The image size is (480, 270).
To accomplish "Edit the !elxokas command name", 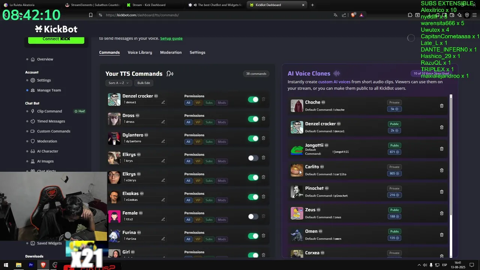I will point(163,200).
